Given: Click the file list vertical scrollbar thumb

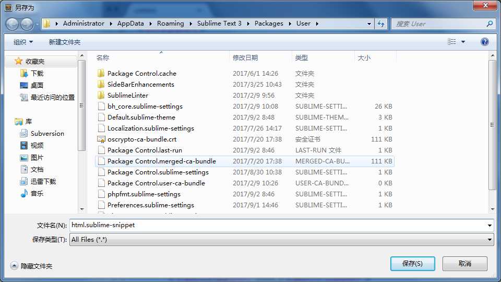Looking at the screenshot, I should (492, 125).
